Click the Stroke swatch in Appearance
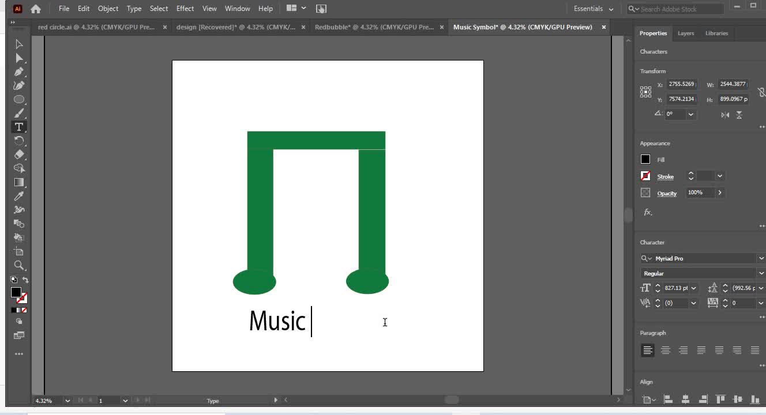766x415 pixels. coord(645,176)
